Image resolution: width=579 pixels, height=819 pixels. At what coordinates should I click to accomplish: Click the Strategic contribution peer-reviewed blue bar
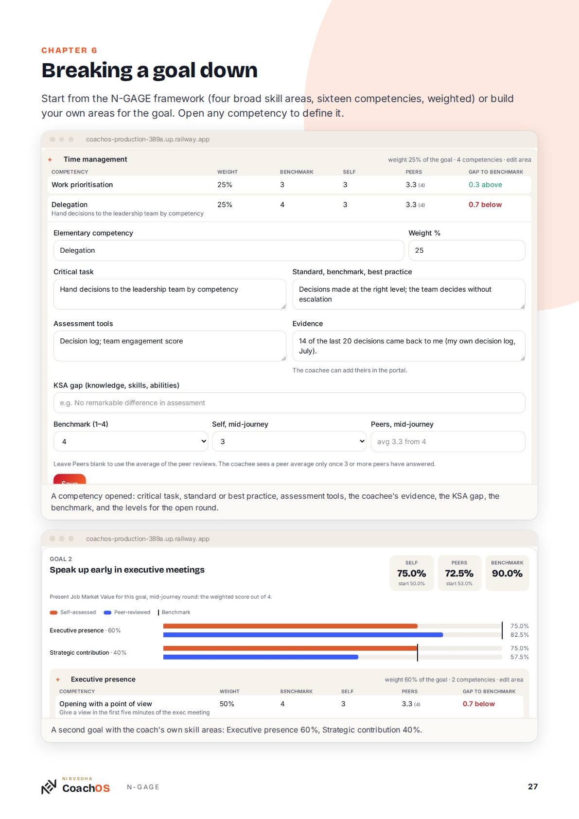[x=261, y=657]
